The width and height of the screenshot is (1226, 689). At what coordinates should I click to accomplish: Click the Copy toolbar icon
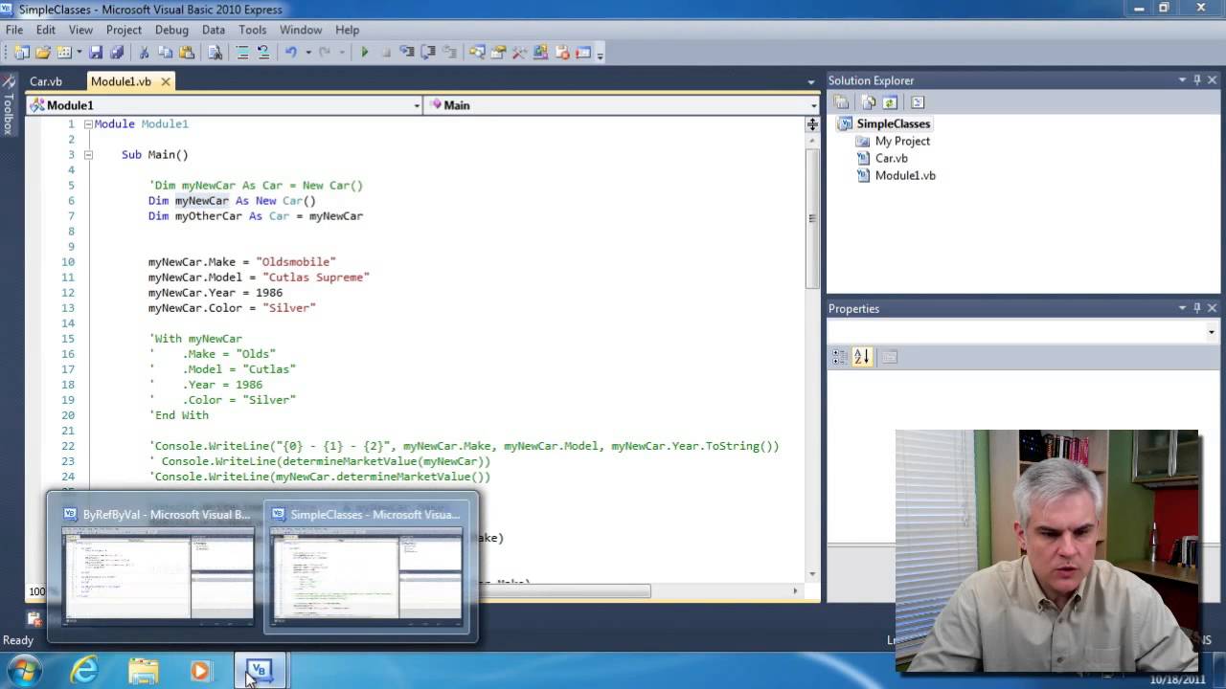point(165,53)
